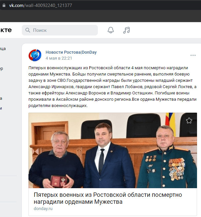Click the lock icon in address bar
The image size is (201, 217).
click(4, 5)
